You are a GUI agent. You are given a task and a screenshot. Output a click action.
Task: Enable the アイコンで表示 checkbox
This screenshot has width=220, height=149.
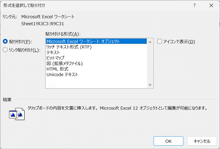tap(159, 42)
